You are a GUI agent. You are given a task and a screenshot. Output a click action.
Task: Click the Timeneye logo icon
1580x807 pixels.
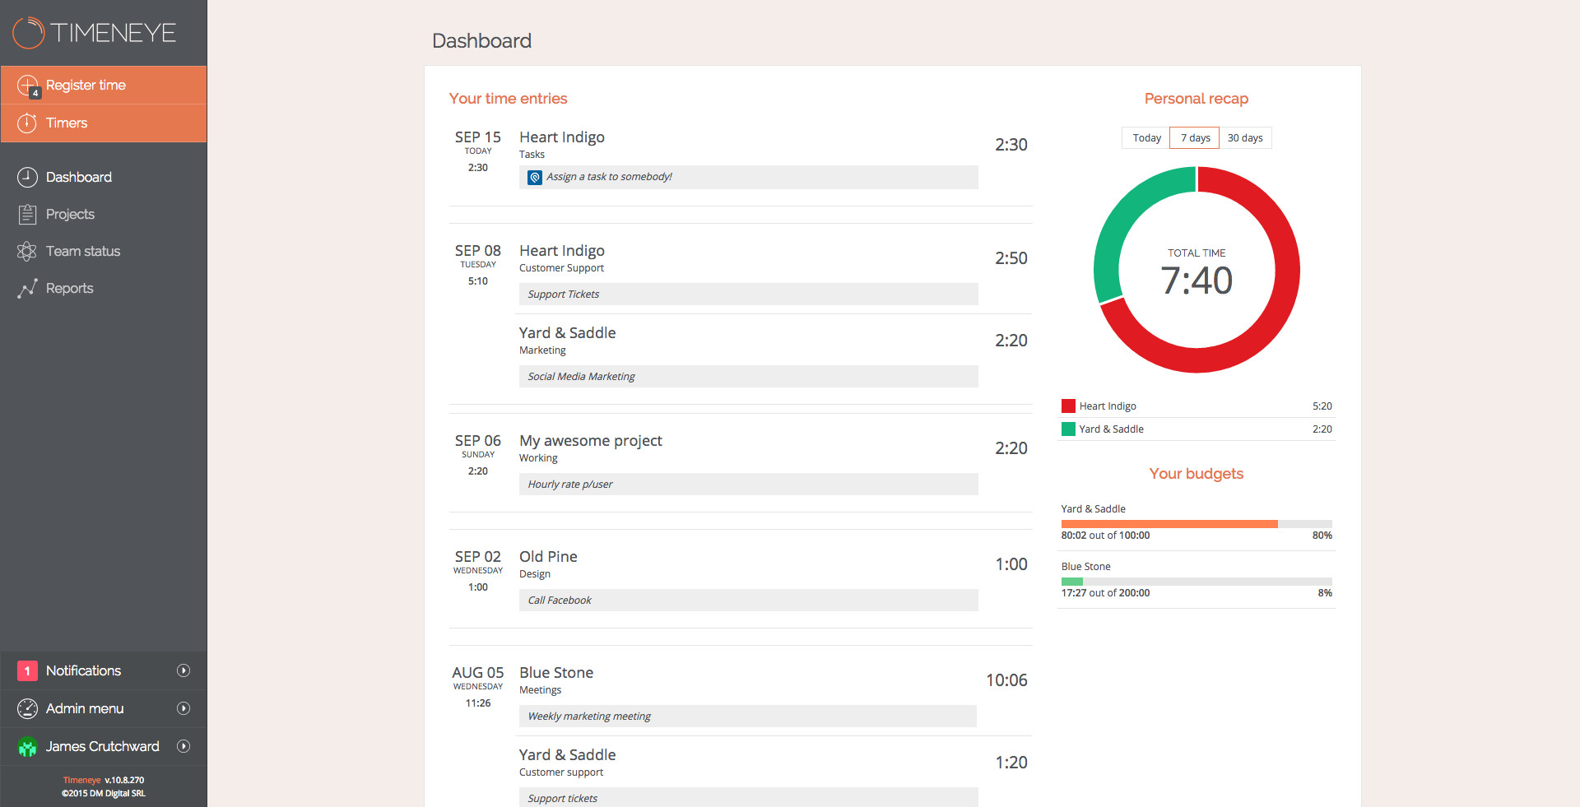28,33
